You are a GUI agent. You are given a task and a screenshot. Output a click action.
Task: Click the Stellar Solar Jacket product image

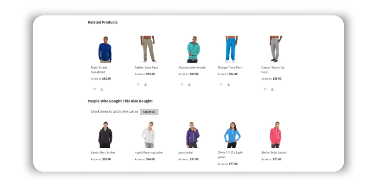click(x=275, y=135)
